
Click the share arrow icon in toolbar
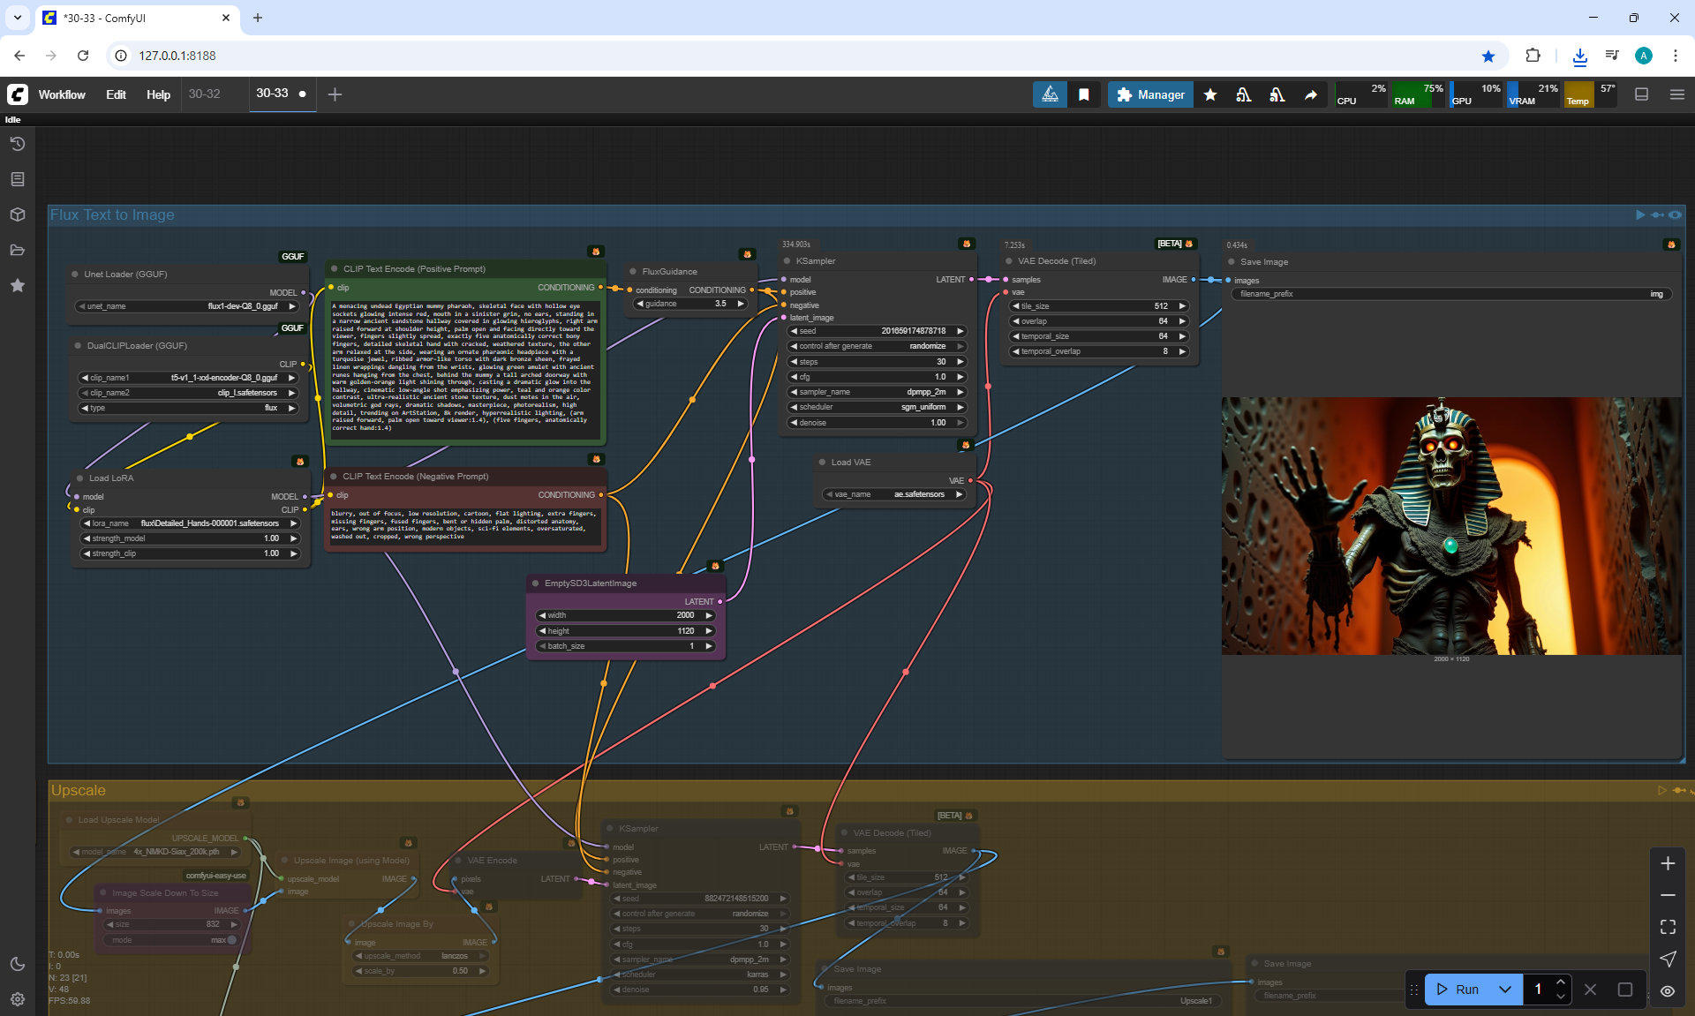click(x=1311, y=94)
